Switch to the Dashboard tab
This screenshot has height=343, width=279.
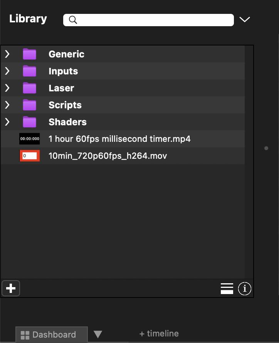click(54, 335)
